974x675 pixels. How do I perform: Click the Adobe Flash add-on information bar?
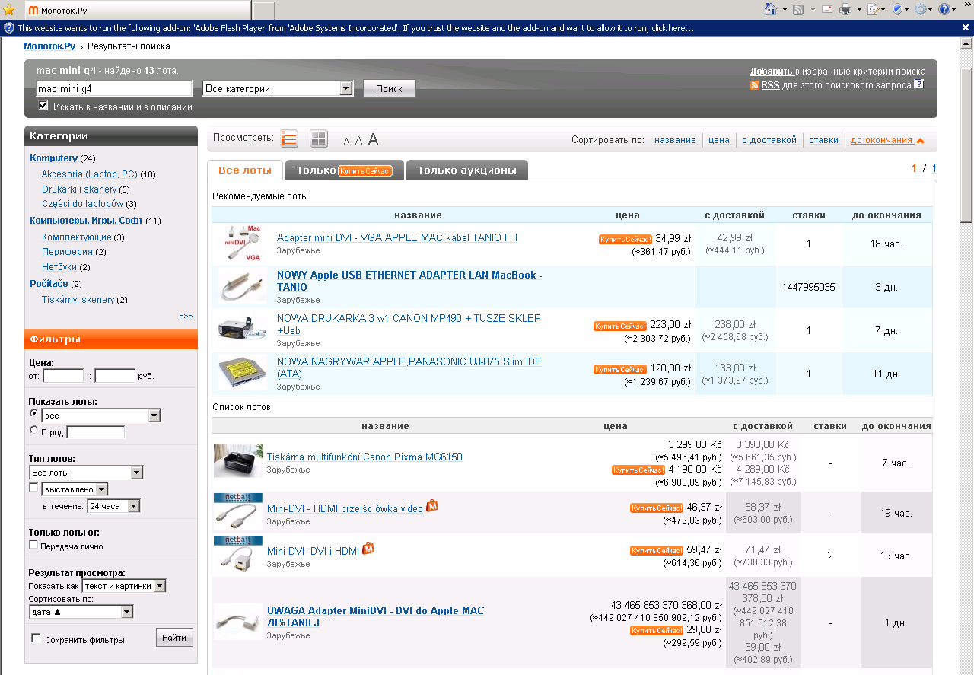(x=487, y=27)
